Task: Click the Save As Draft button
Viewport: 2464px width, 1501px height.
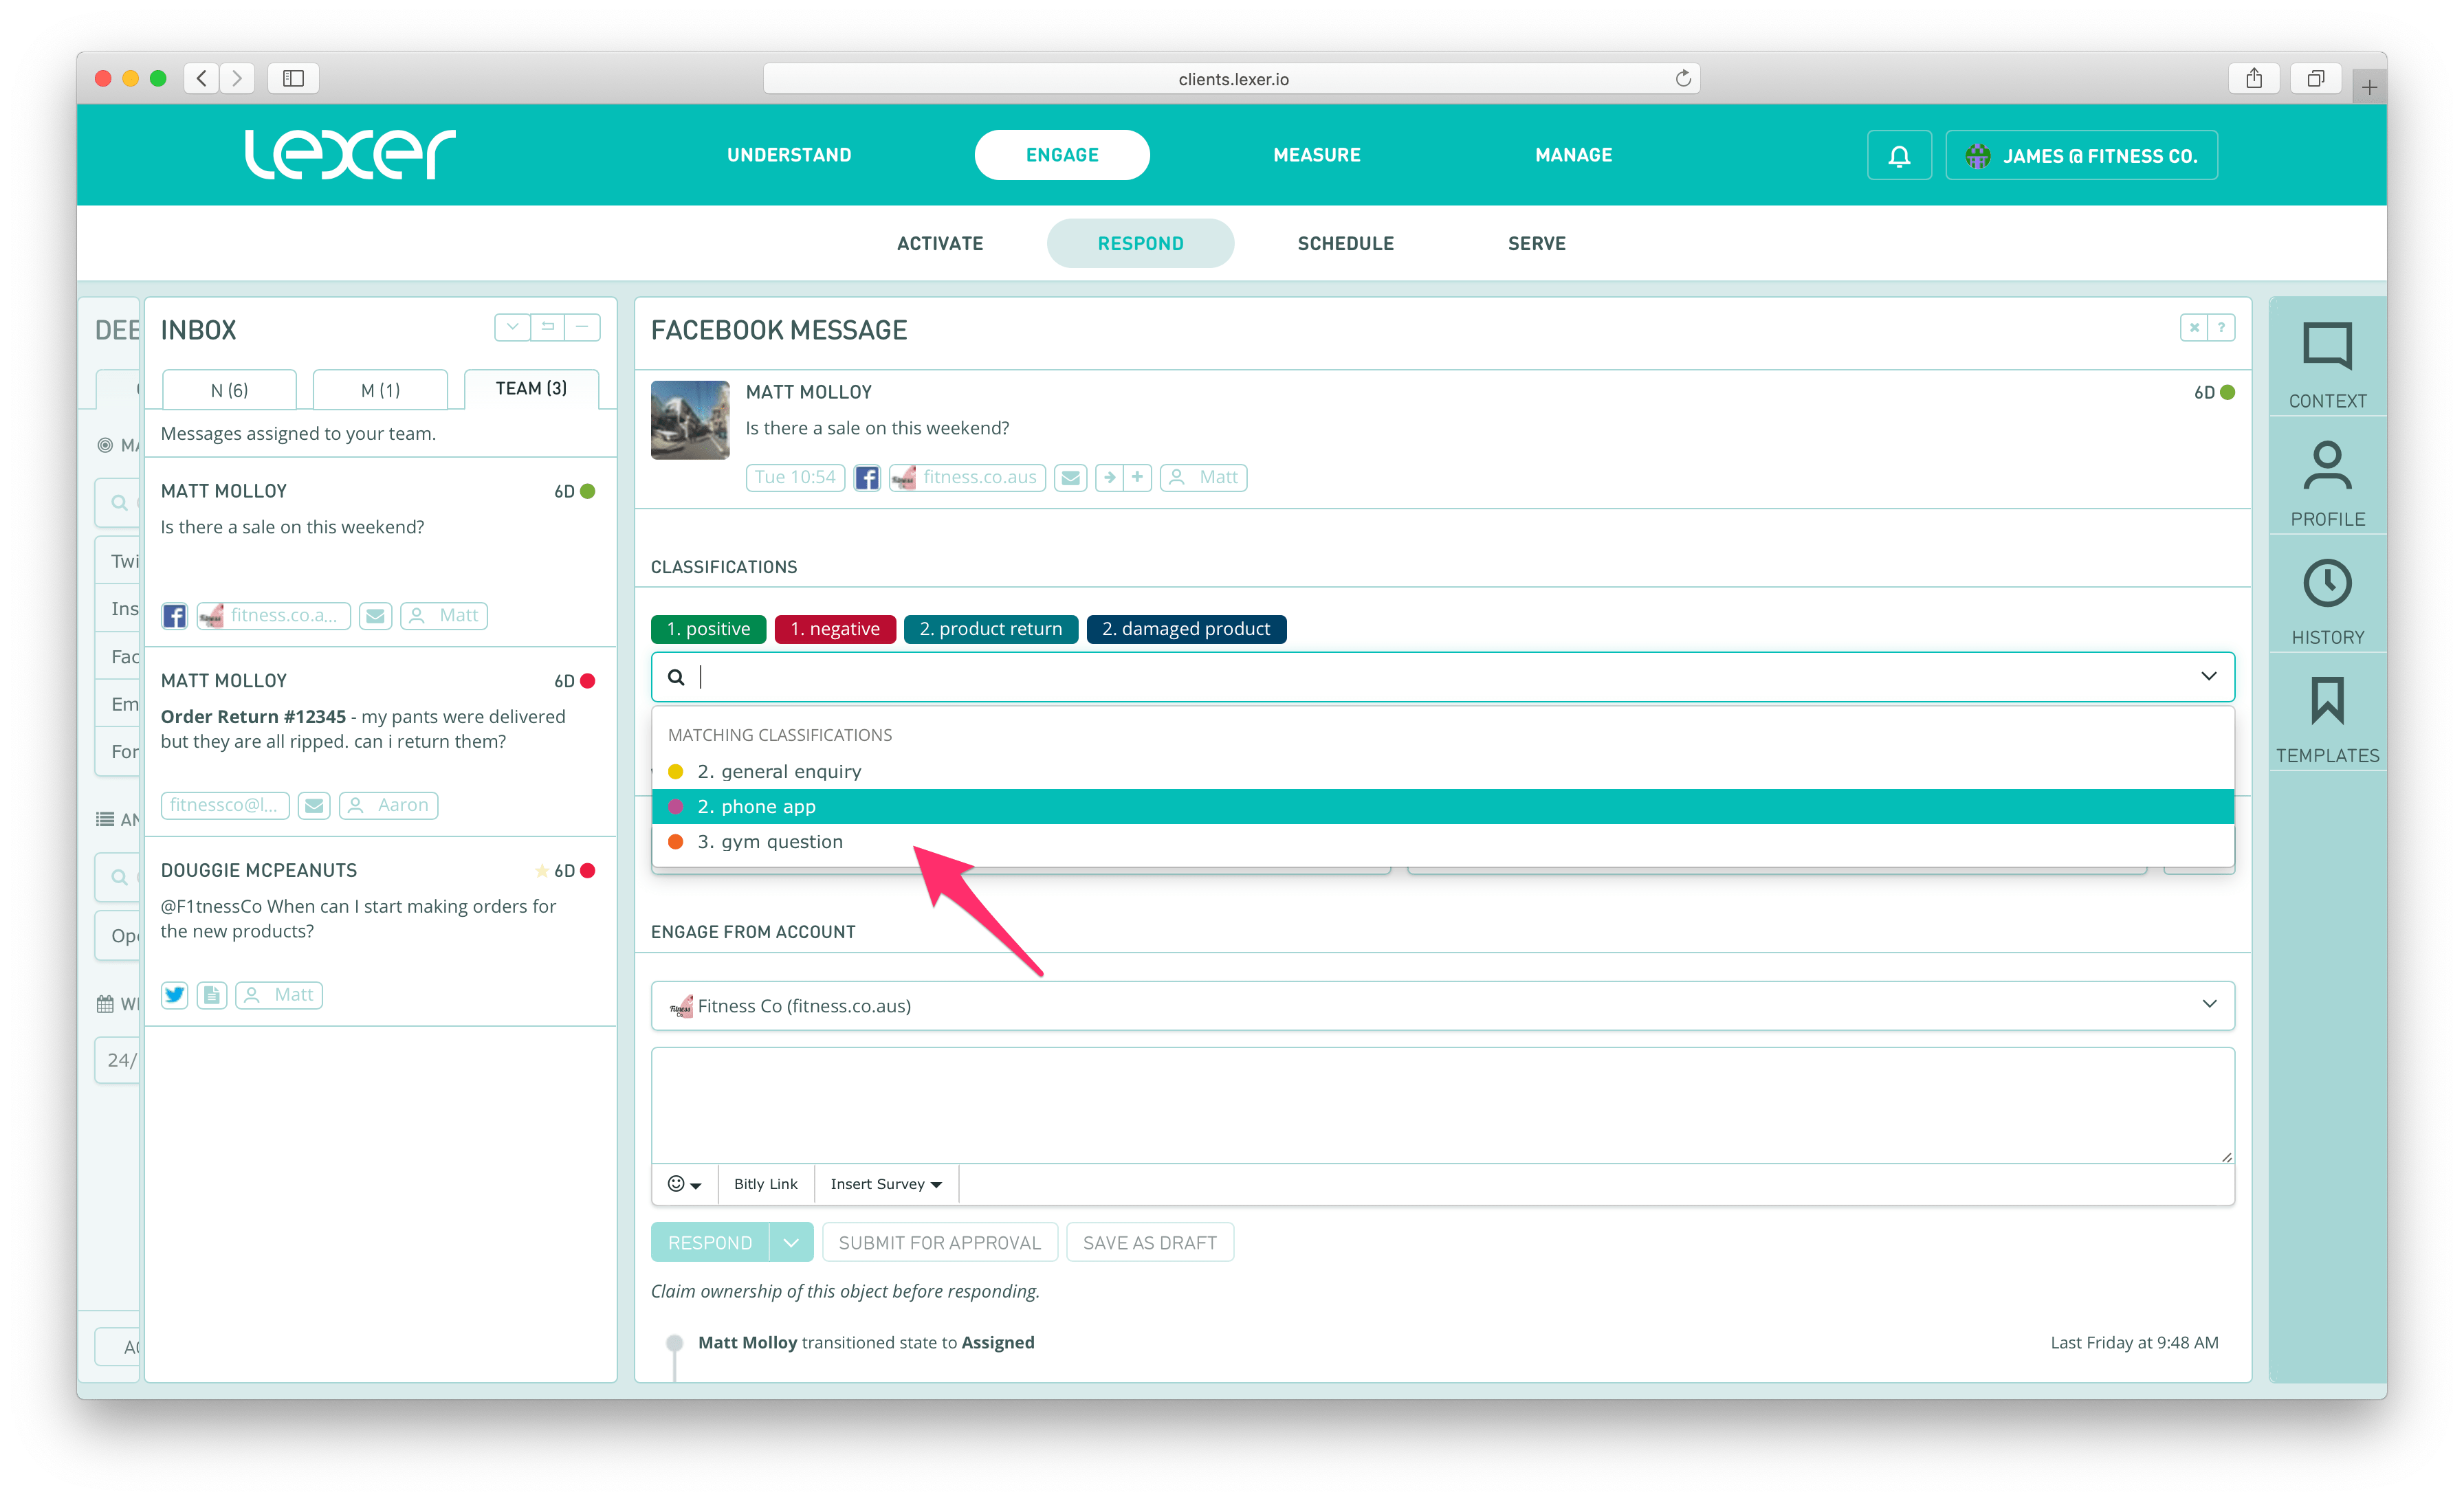Action: pyautogui.click(x=1149, y=1242)
